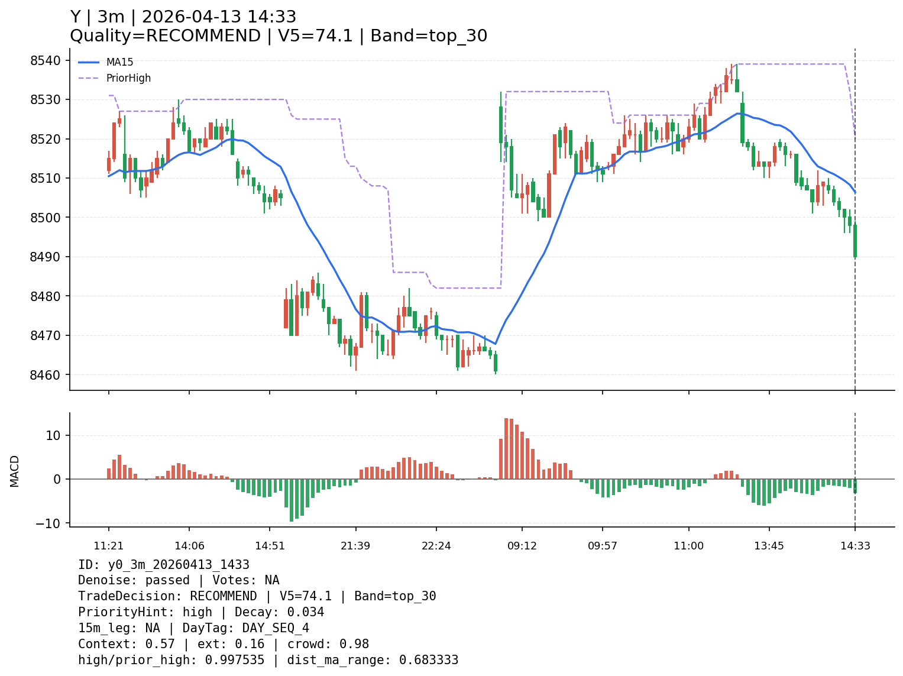Click the −10 MACD axis tick label
This screenshot has height=676, width=903.
click(x=48, y=523)
